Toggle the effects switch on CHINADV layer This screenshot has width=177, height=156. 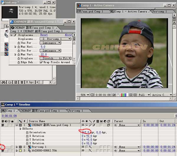click(x=94, y=125)
